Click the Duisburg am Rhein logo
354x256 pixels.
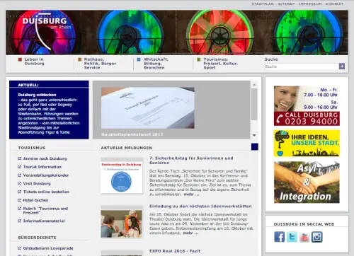(x=45, y=32)
